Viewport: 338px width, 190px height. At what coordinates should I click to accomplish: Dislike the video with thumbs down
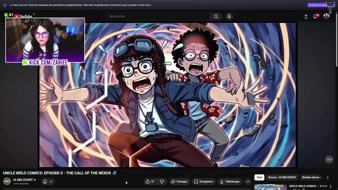point(162,182)
